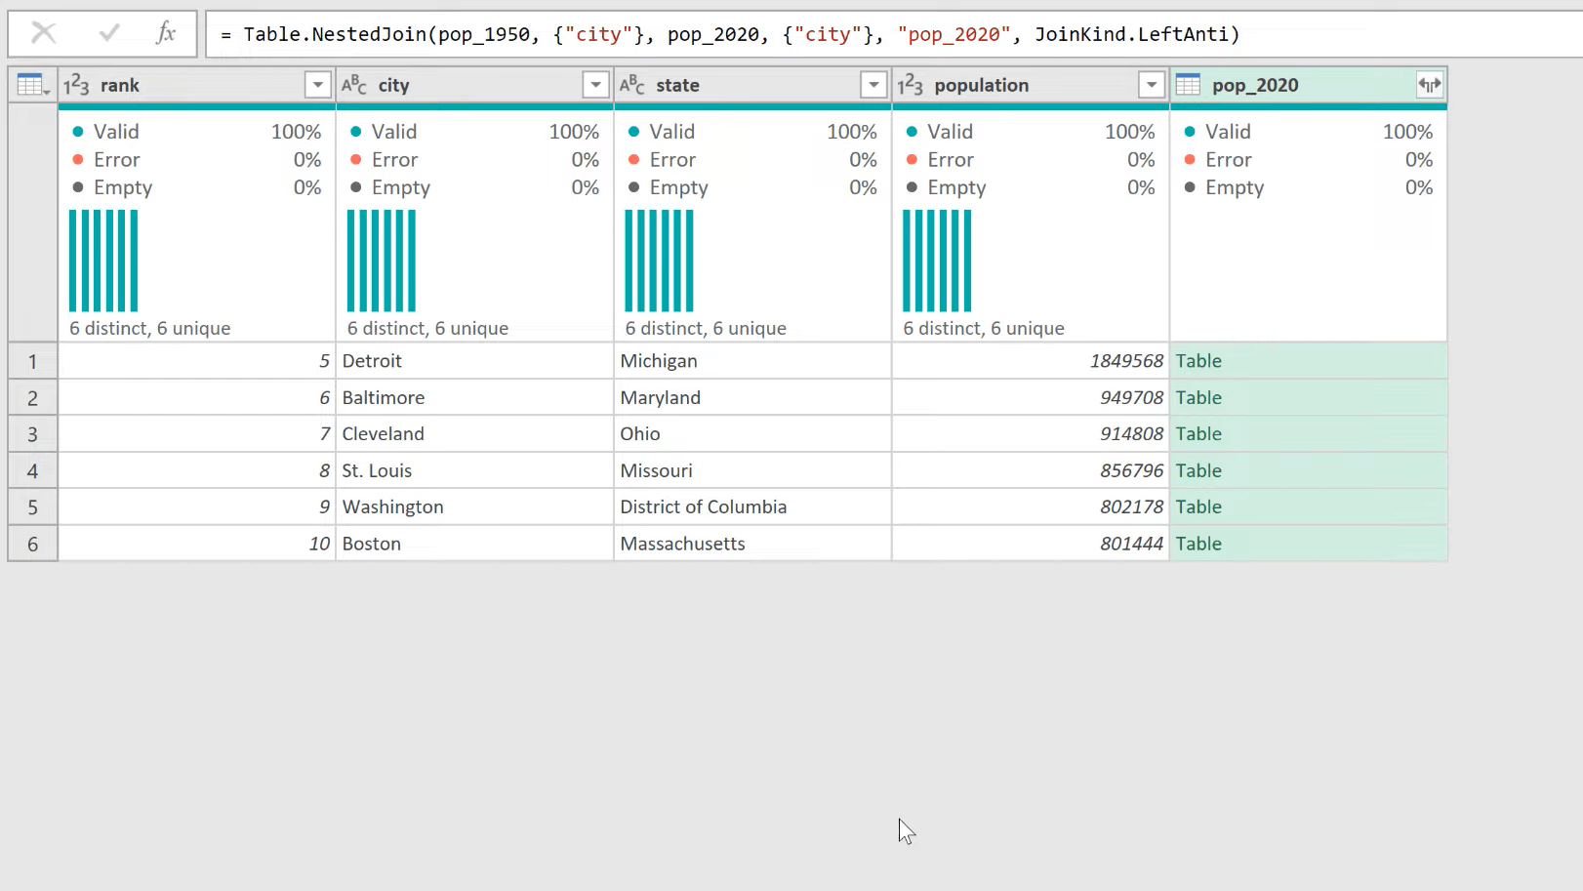This screenshot has width=1583, height=891.
Task: Open the Table link in the Boston row
Action: pos(1198,544)
